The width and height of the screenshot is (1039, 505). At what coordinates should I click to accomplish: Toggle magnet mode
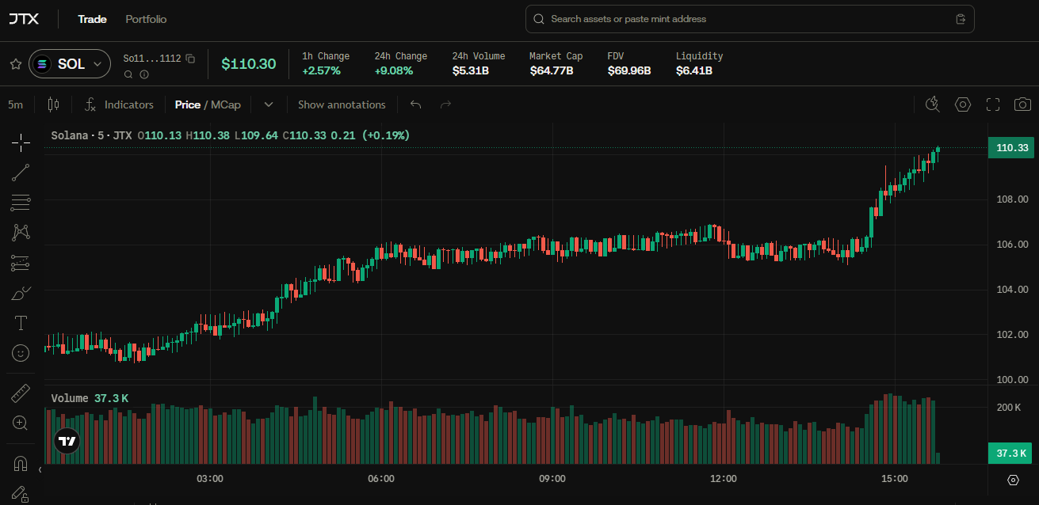click(x=21, y=464)
